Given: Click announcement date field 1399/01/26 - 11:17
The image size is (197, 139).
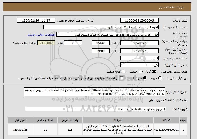Looking at the screenshot, I should click(x=36, y=21).
